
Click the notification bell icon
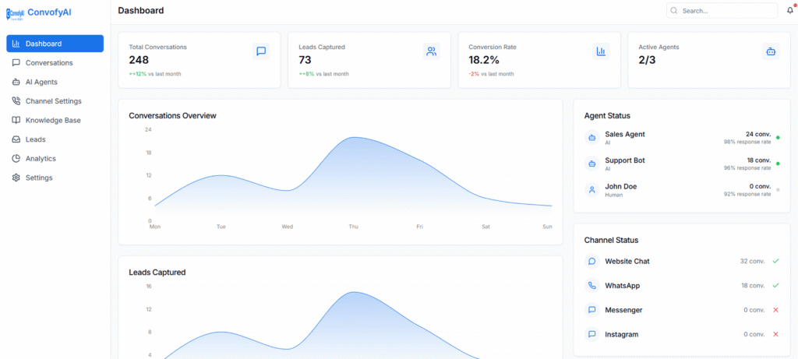789,11
